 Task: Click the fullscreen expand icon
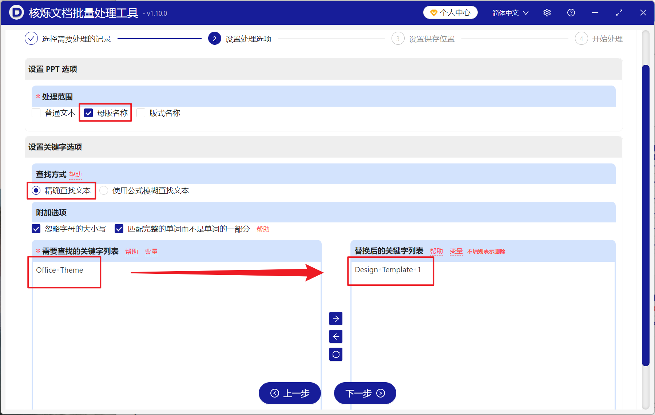619,12
